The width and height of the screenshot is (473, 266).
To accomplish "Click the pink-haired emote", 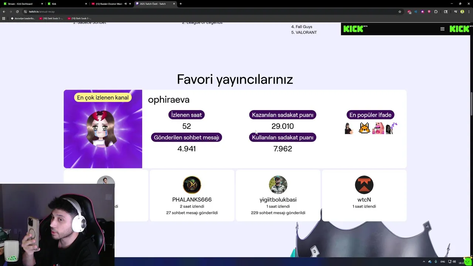I will [378, 128].
